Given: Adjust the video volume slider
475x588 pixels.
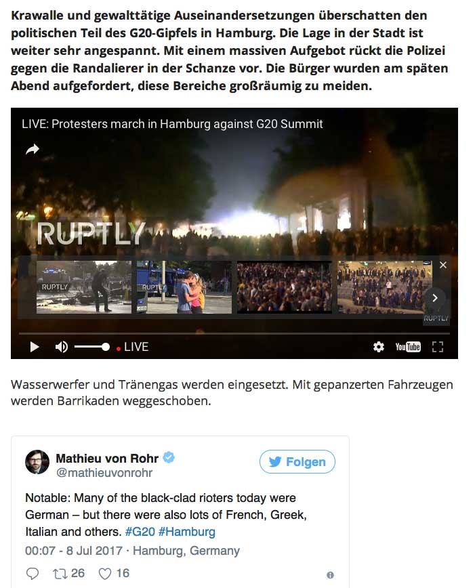Looking at the screenshot, I should click(x=92, y=347).
